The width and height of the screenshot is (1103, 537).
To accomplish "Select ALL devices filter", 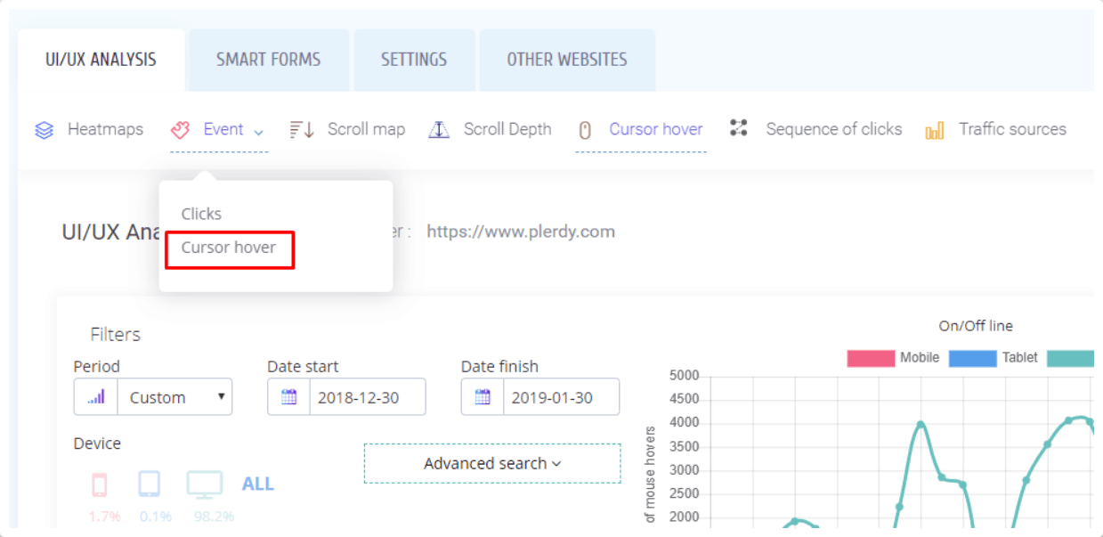I will coord(258,484).
